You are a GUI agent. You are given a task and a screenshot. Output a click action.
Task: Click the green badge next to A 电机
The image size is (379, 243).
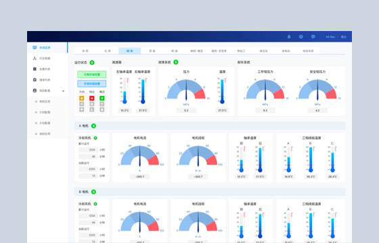tap(93, 126)
